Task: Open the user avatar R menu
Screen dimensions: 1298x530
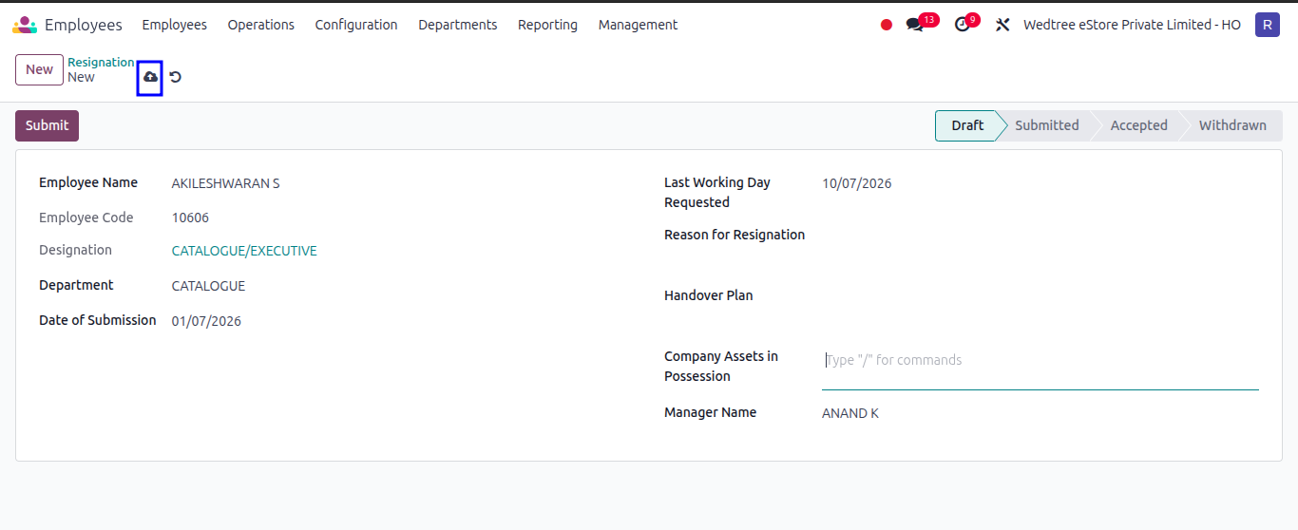Action: 1268,25
